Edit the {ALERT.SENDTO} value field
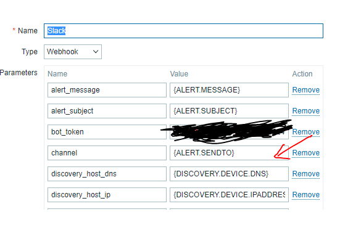The width and height of the screenshot is (361, 238). click(x=229, y=153)
